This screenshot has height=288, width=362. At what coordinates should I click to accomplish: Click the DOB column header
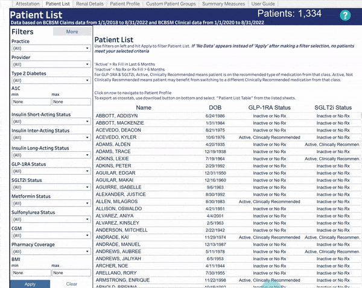pyautogui.click(x=215, y=108)
